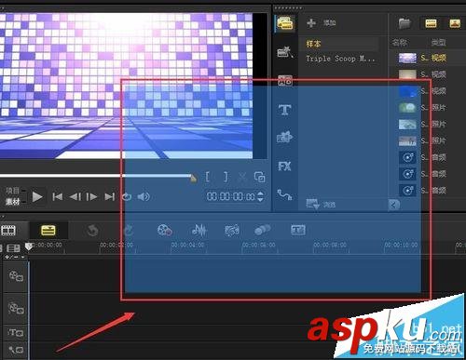
Task: Click the timeline playhead marker
Action: pos(29,247)
